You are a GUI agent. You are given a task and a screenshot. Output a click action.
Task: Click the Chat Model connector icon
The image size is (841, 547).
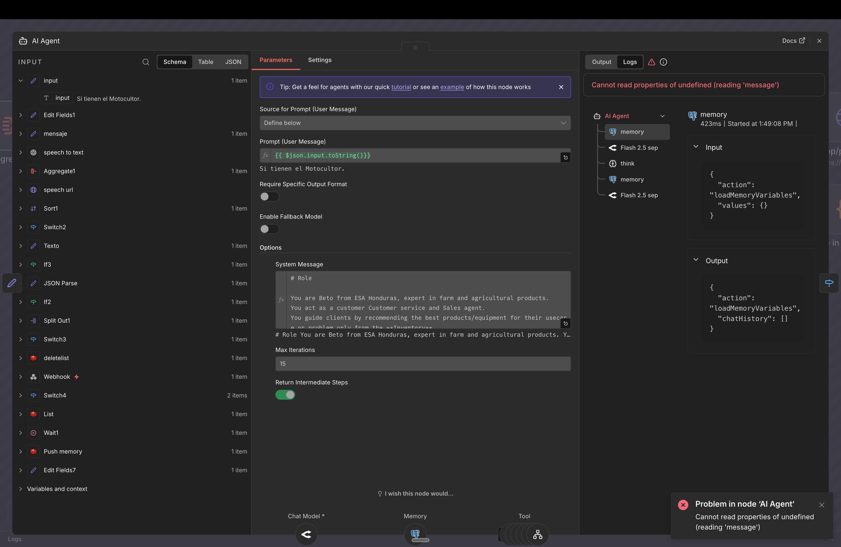[306, 534]
